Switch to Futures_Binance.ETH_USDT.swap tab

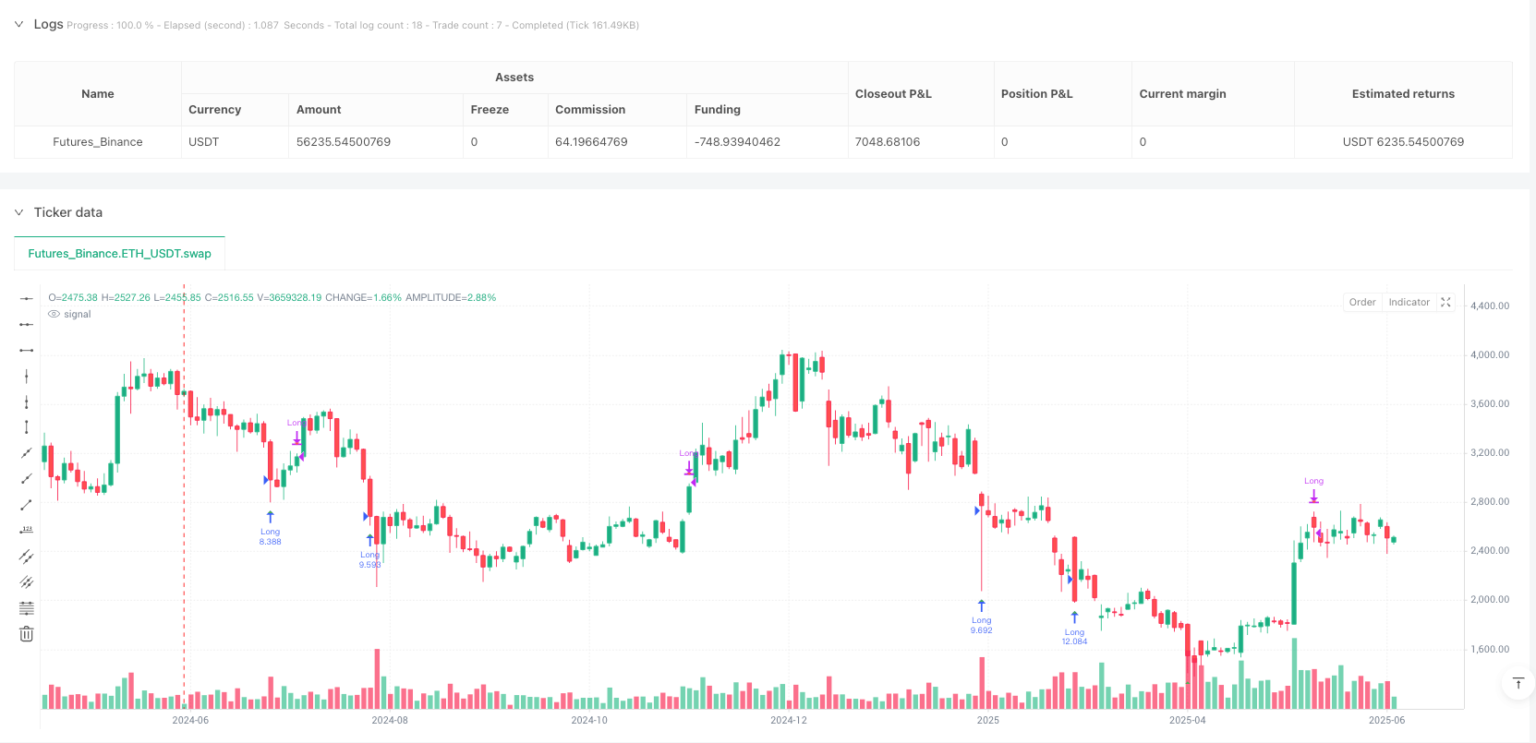tap(119, 253)
